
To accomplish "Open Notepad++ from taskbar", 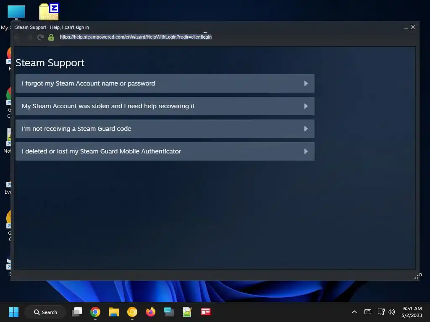I will pos(187,312).
